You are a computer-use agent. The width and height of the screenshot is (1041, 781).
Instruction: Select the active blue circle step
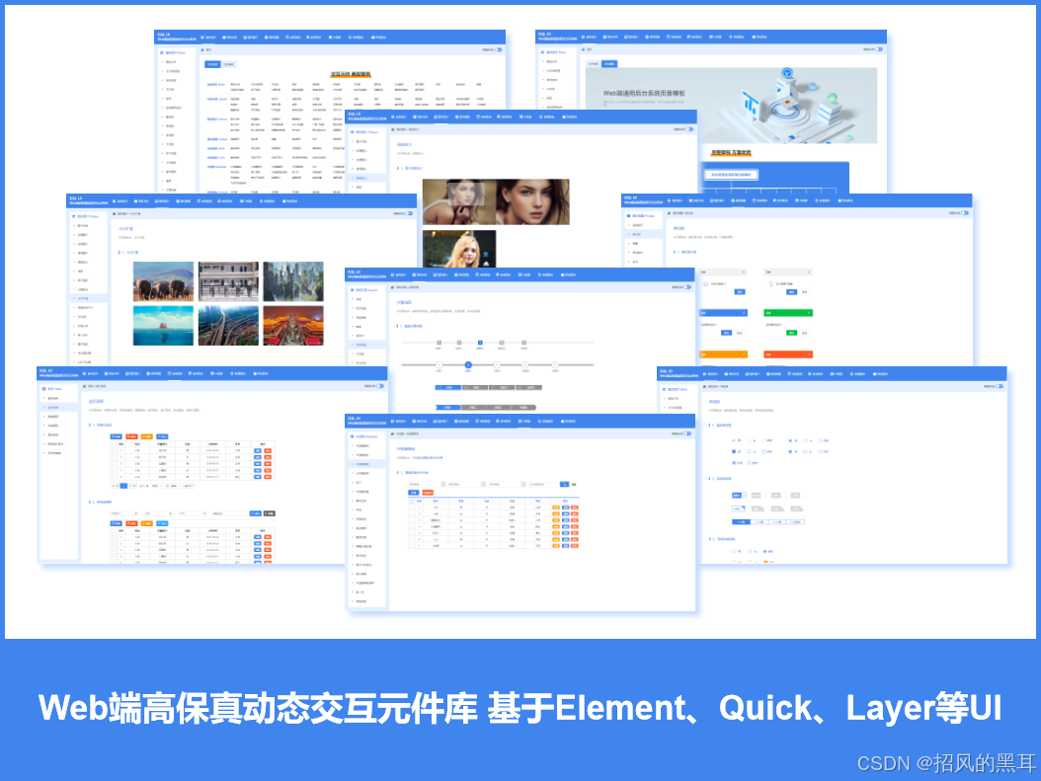point(468,365)
